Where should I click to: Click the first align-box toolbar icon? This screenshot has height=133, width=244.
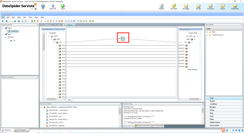(66, 21)
